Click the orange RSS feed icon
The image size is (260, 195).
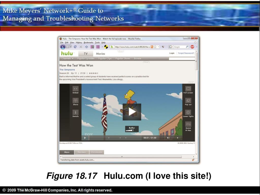tap(152, 47)
